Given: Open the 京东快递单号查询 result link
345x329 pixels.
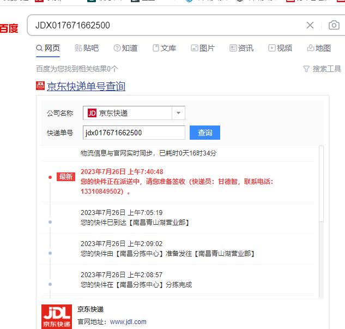Looking at the screenshot, I should coord(86,86).
